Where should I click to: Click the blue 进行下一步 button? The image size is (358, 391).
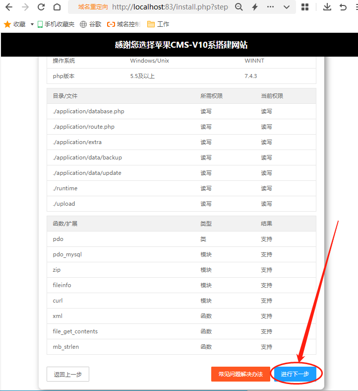pyautogui.click(x=295, y=374)
